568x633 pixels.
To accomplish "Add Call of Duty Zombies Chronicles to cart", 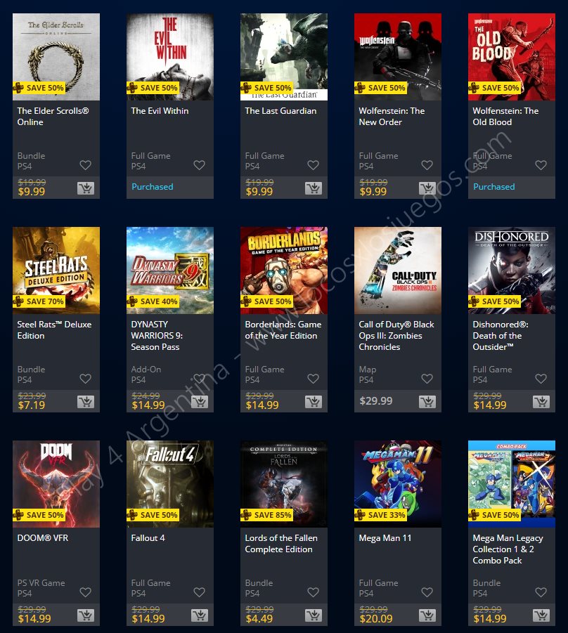I will click(x=427, y=402).
